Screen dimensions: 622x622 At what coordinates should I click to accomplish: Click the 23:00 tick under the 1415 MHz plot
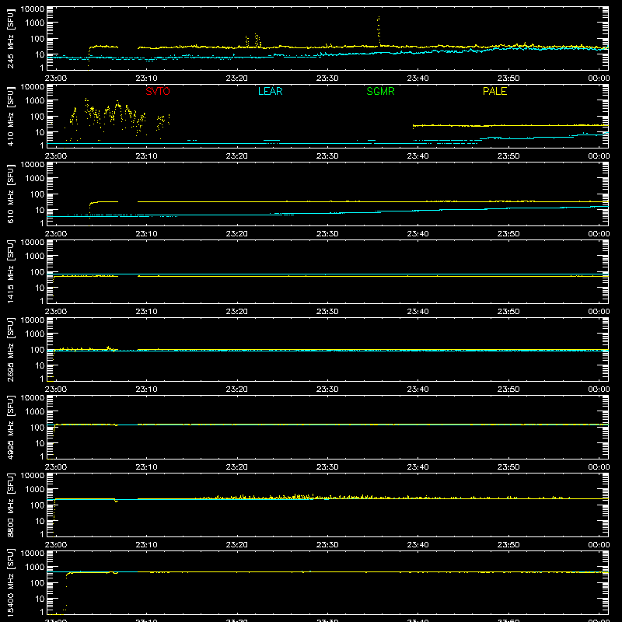click(x=55, y=312)
